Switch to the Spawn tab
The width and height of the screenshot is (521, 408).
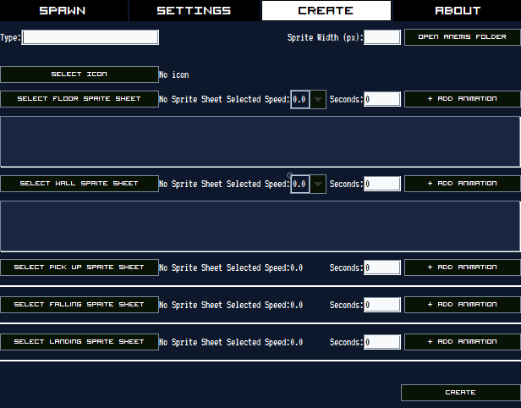(63, 10)
